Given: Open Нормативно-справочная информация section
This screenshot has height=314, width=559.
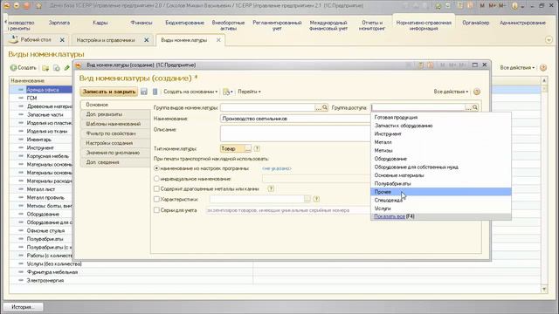Looking at the screenshot, I should click(424, 25).
